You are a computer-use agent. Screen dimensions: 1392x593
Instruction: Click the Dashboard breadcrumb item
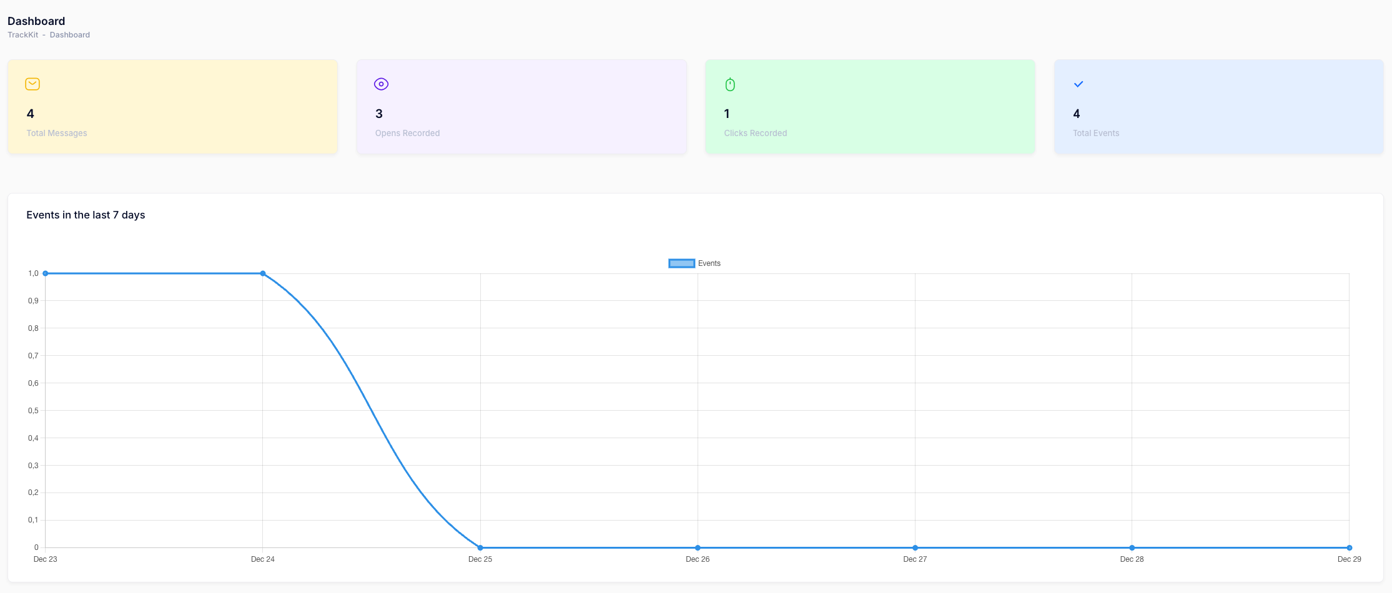[69, 35]
